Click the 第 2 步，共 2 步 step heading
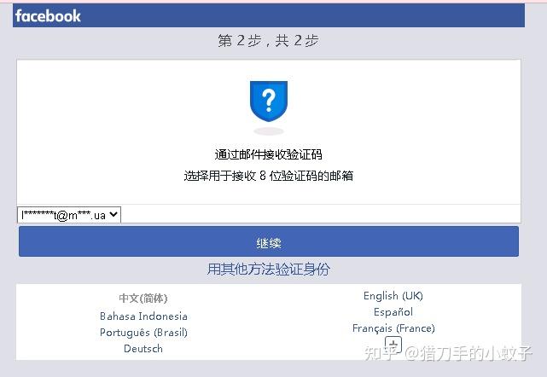This screenshot has width=547, height=377. coord(268,41)
